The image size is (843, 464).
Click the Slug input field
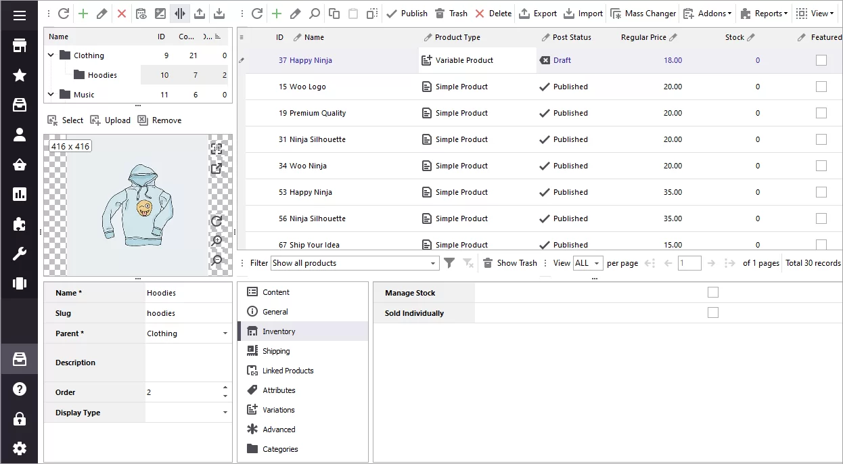186,313
